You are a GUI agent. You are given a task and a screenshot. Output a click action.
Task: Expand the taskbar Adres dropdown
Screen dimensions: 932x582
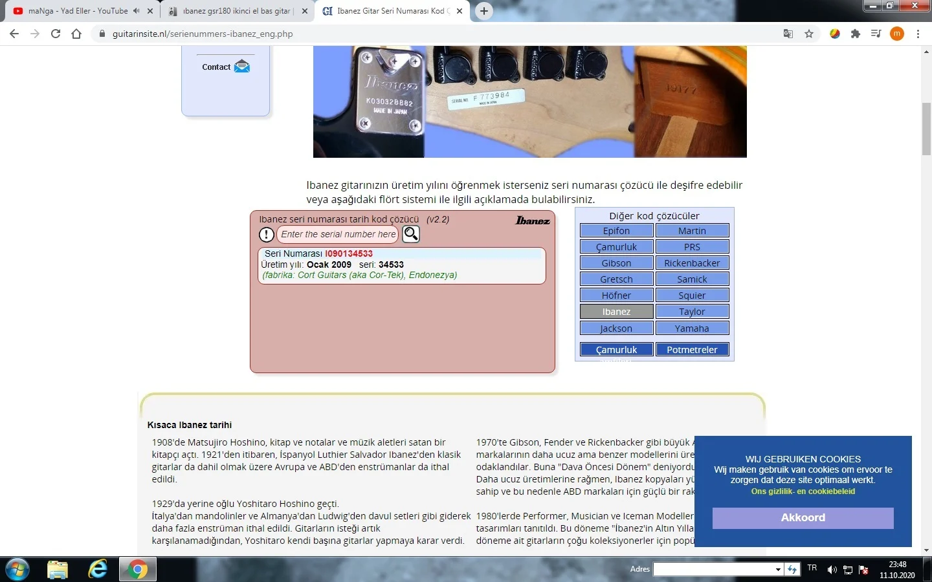(778, 569)
